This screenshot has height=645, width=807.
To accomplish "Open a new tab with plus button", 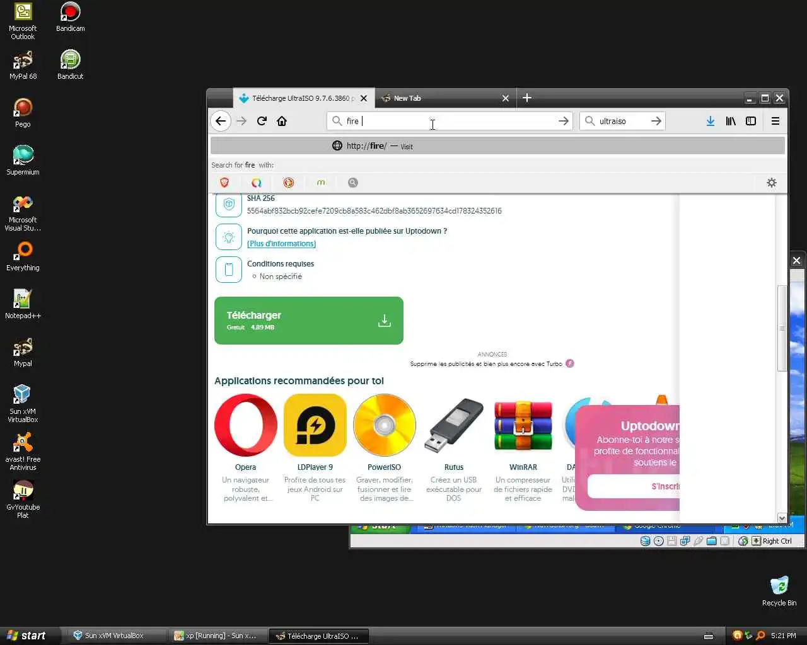I will (527, 98).
